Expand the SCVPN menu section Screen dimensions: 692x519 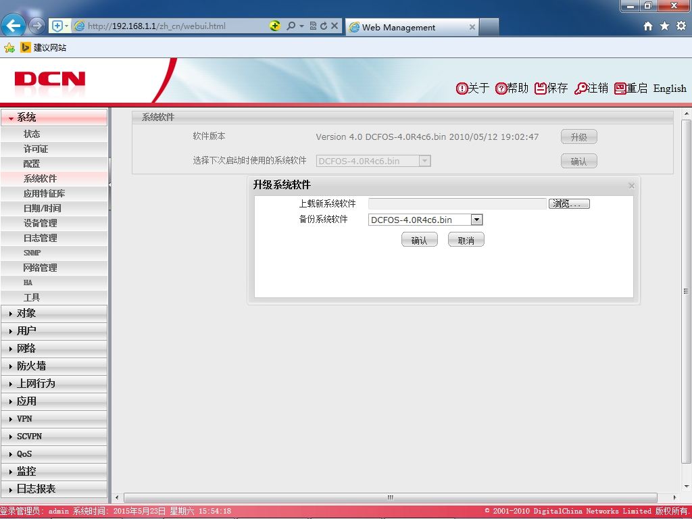[54, 437]
